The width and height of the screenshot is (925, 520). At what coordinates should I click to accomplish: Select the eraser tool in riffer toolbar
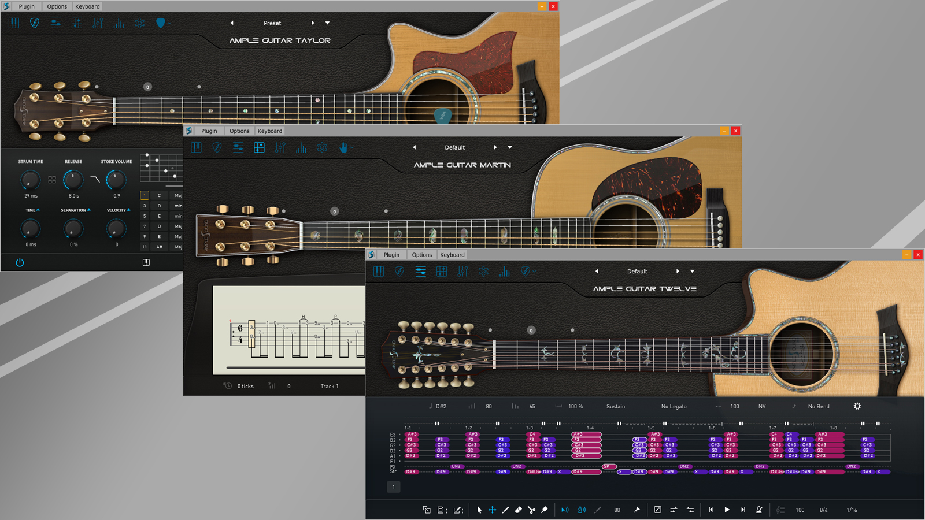pos(518,510)
